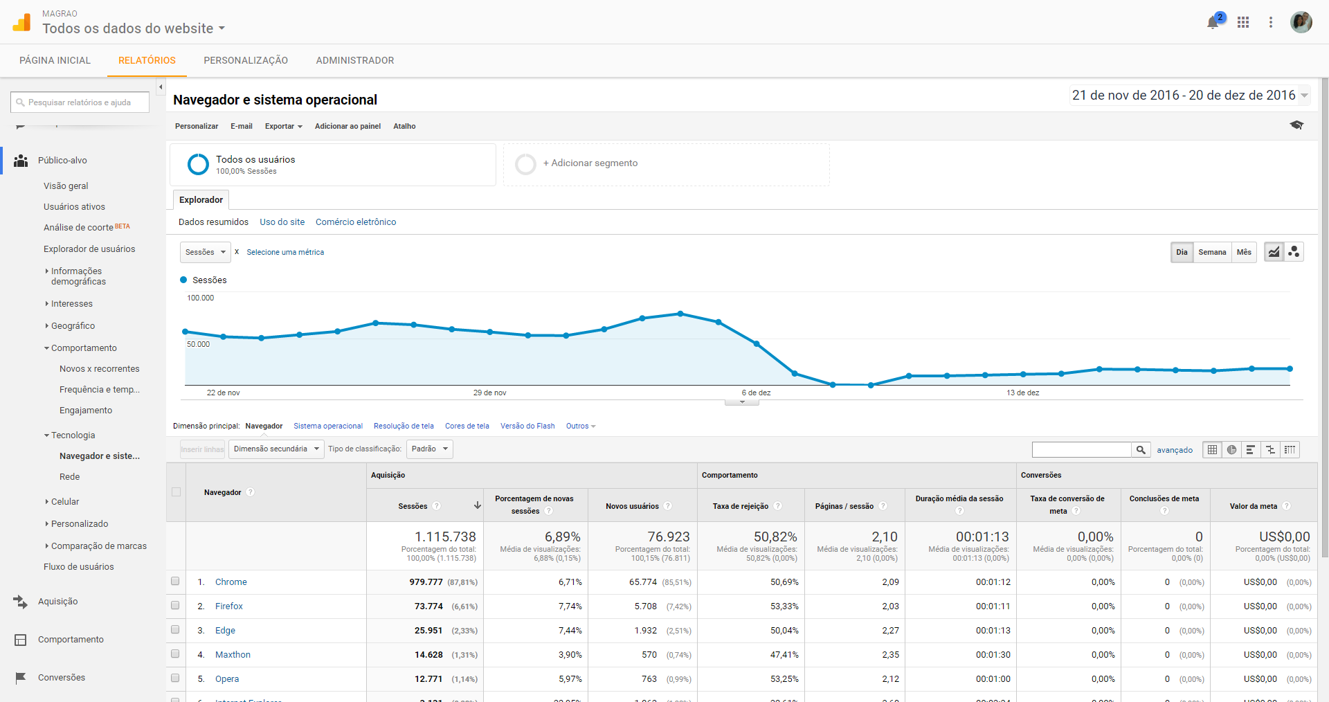Switch to motion chart view icon
This screenshot has width=1329, height=702.
1294,252
